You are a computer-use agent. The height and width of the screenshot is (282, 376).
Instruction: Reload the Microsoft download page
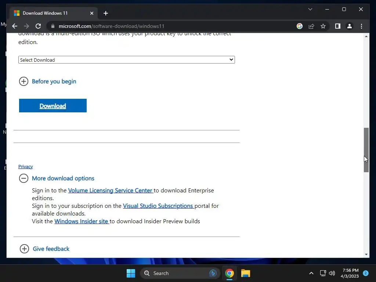click(x=38, y=26)
